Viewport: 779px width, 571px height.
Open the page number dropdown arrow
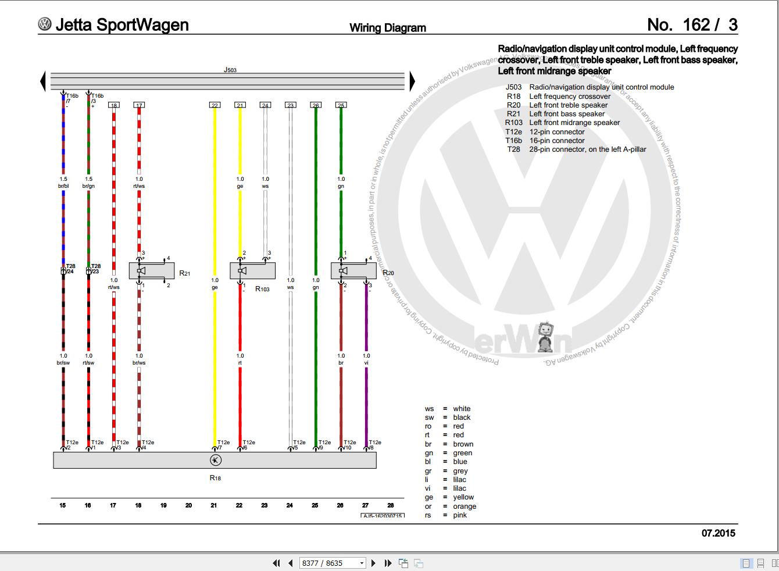pos(362,563)
